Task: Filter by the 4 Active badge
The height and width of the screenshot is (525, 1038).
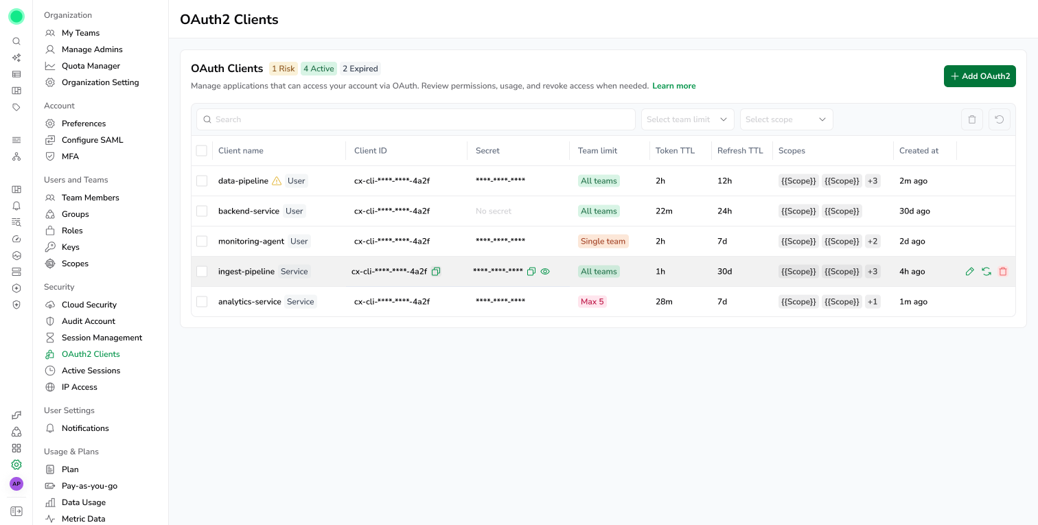Action: (x=319, y=69)
